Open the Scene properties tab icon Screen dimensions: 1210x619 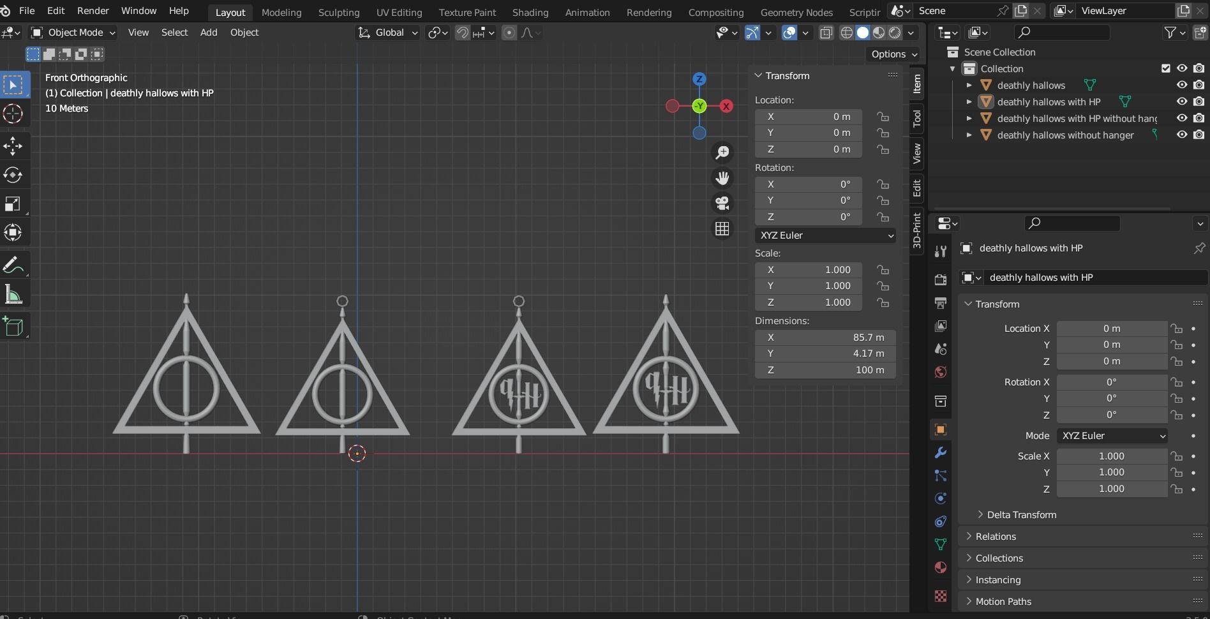(x=940, y=348)
